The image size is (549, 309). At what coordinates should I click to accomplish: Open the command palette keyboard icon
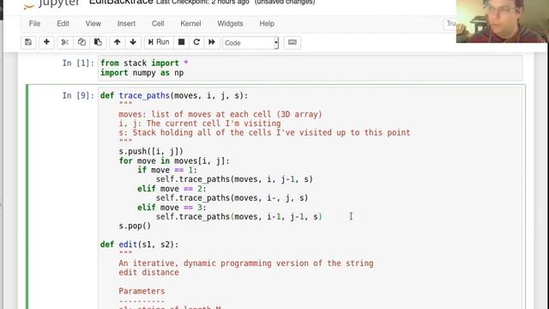(x=292, y=42)
